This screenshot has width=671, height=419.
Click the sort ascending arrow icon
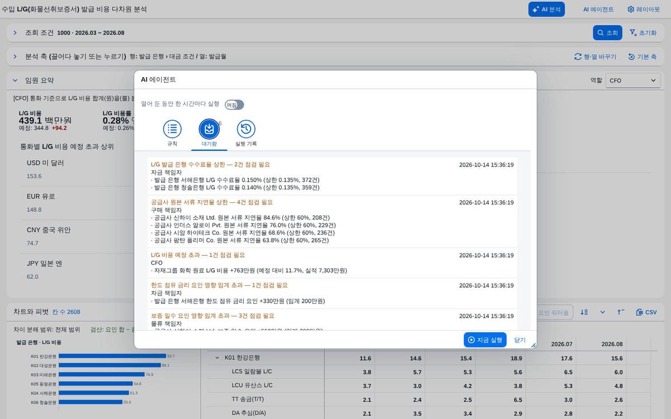[621, 312]
